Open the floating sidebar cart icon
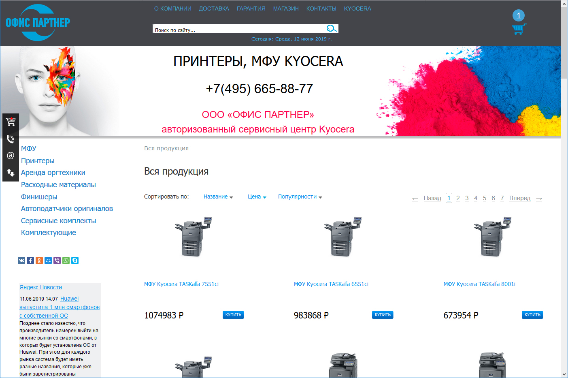The image size is (568, 378). pos(11,122)
